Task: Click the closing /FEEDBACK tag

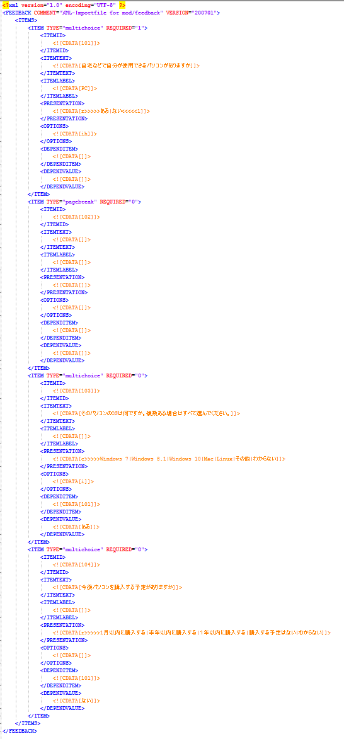Action: [x=20, y=731]
